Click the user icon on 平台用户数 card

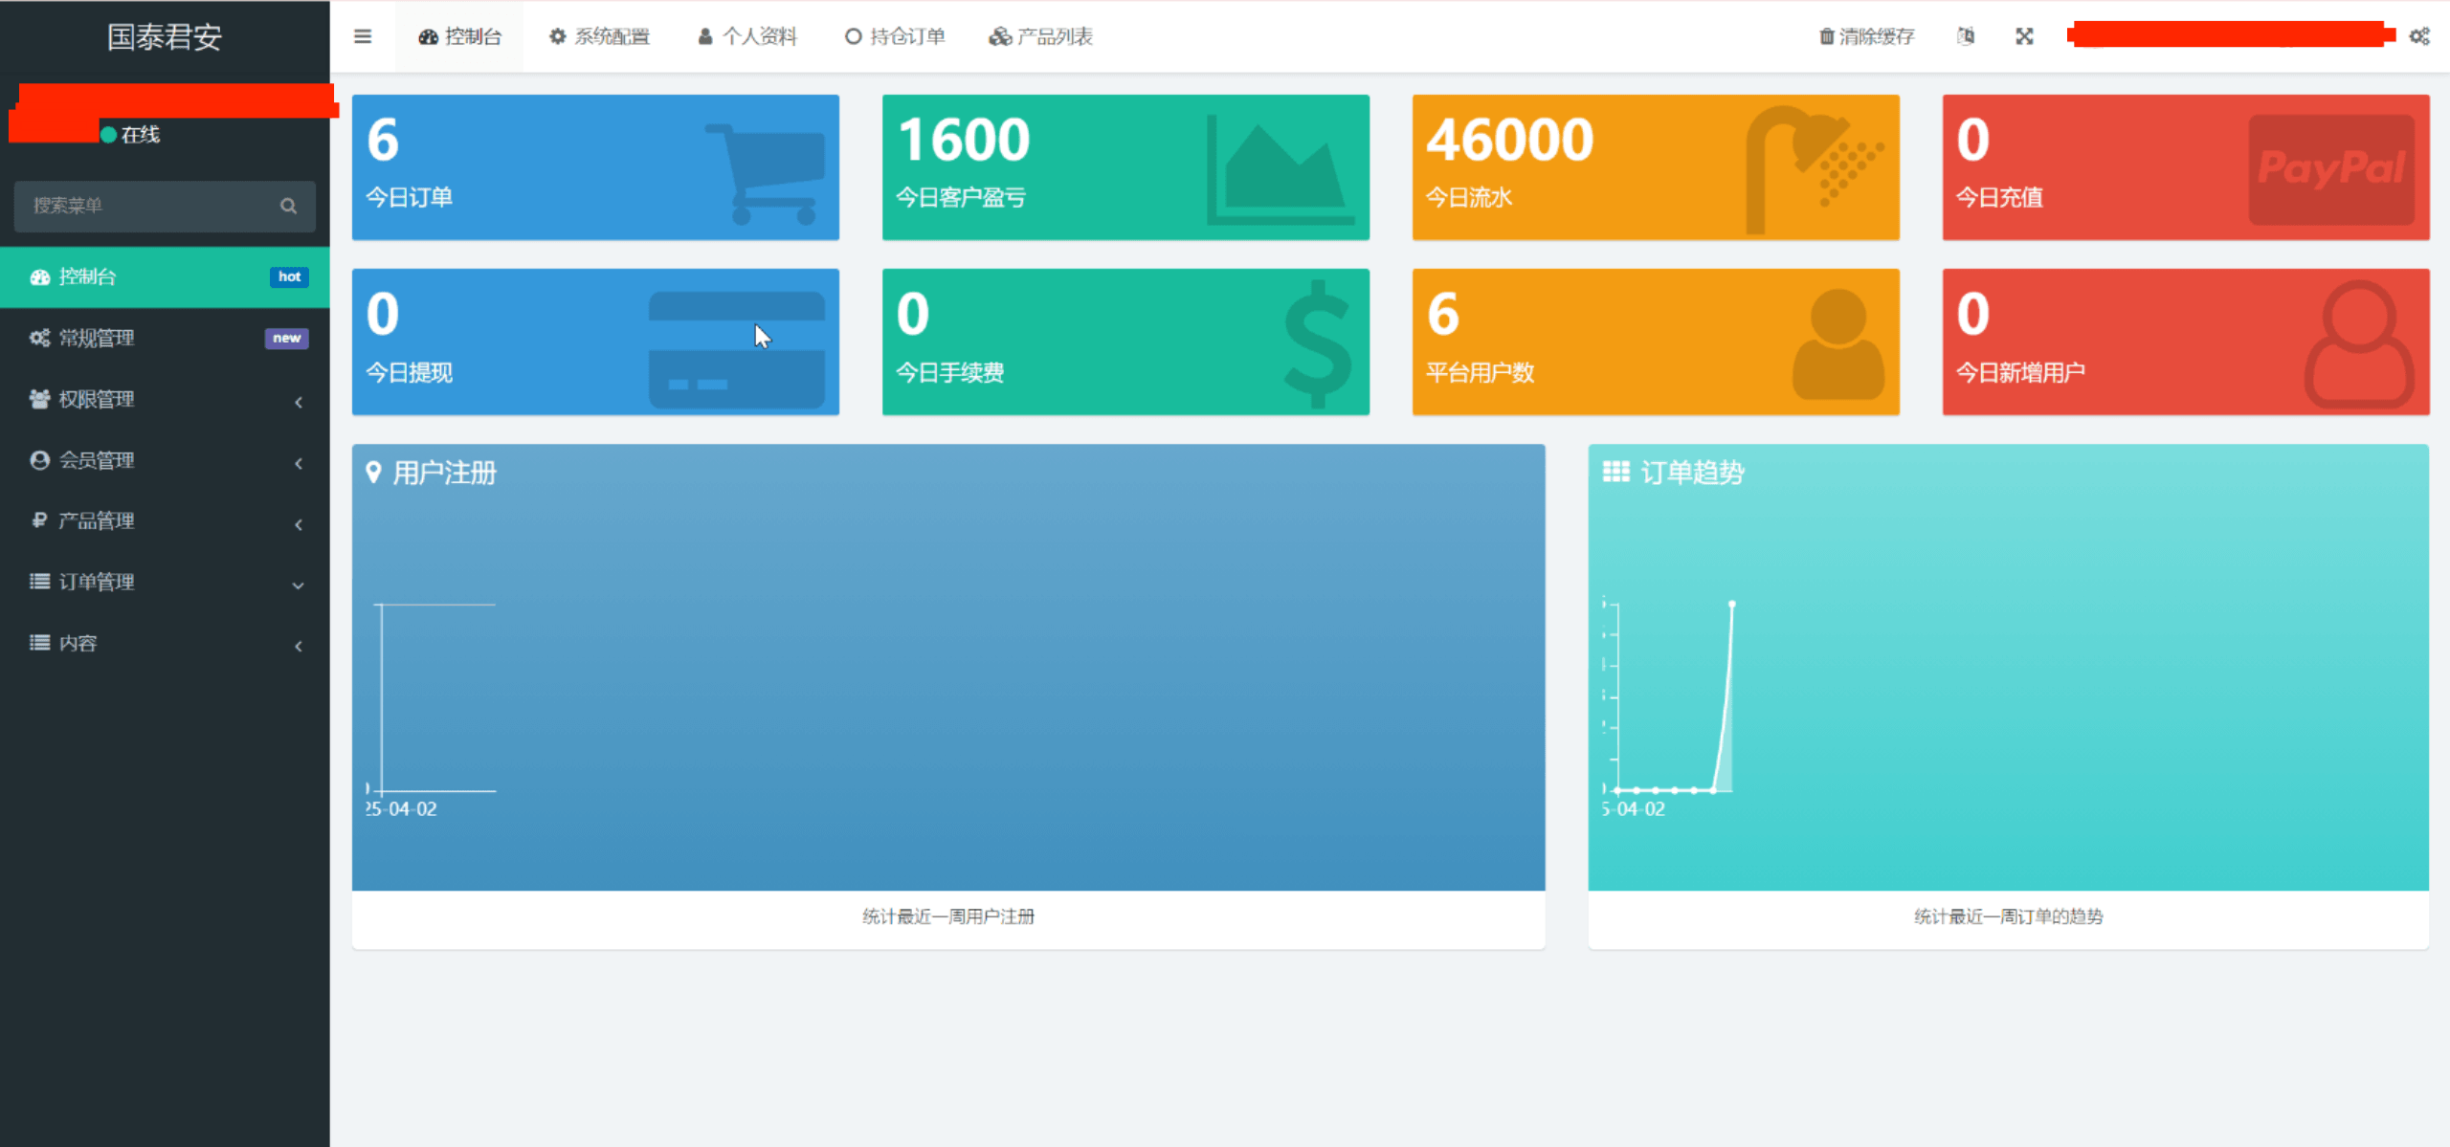pyautogui.click(x=1837, y=344)
